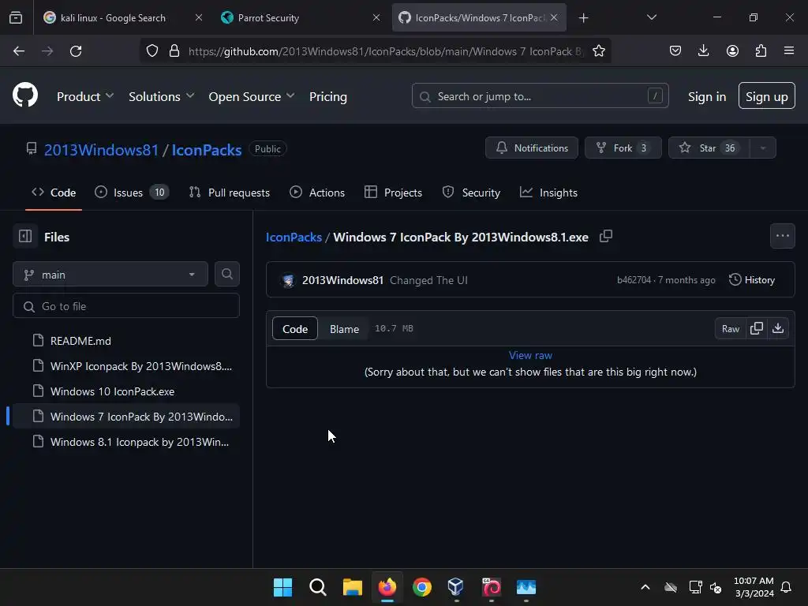The image size is (808, 606).
Task: Open Windows taskbar search
Action: tap(318, 587)
